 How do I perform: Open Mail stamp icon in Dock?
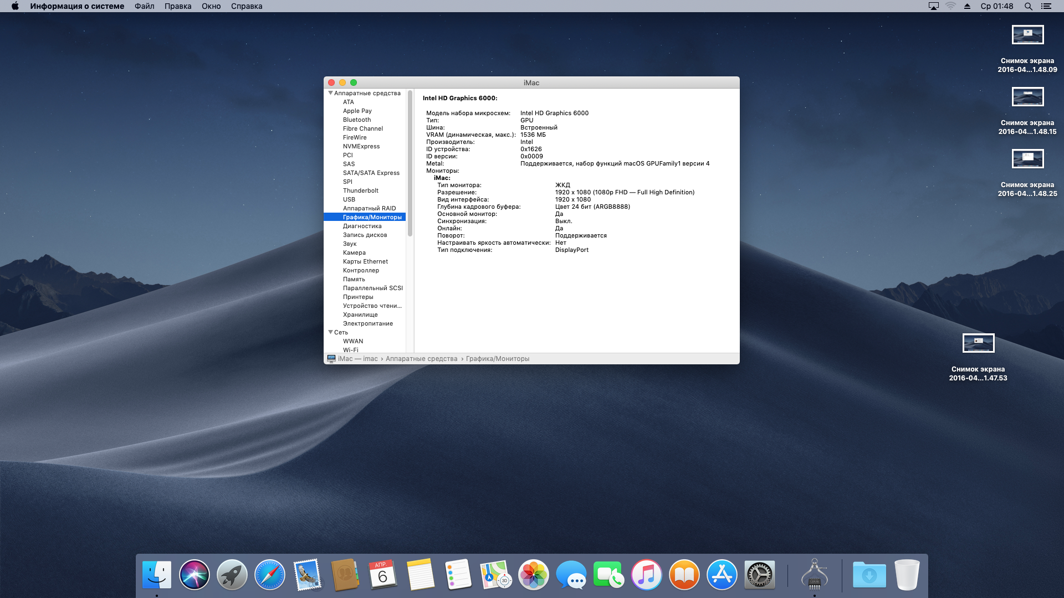pos(308,575)
